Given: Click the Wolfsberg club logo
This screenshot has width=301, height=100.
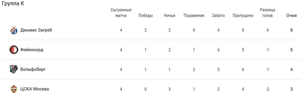Looking at the screenshot, I should click(x=14, y=69).
